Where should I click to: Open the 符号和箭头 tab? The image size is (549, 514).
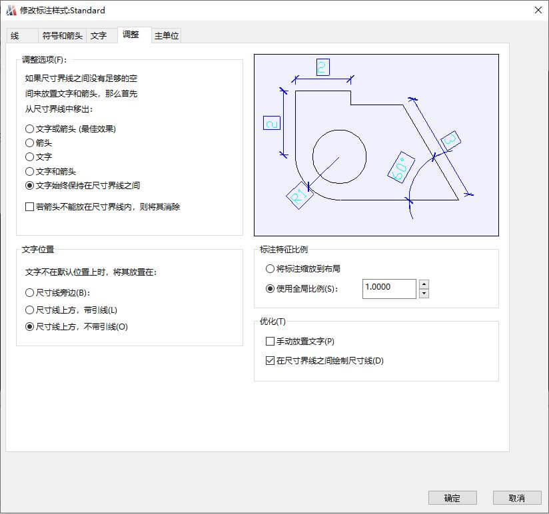[63, 35]
